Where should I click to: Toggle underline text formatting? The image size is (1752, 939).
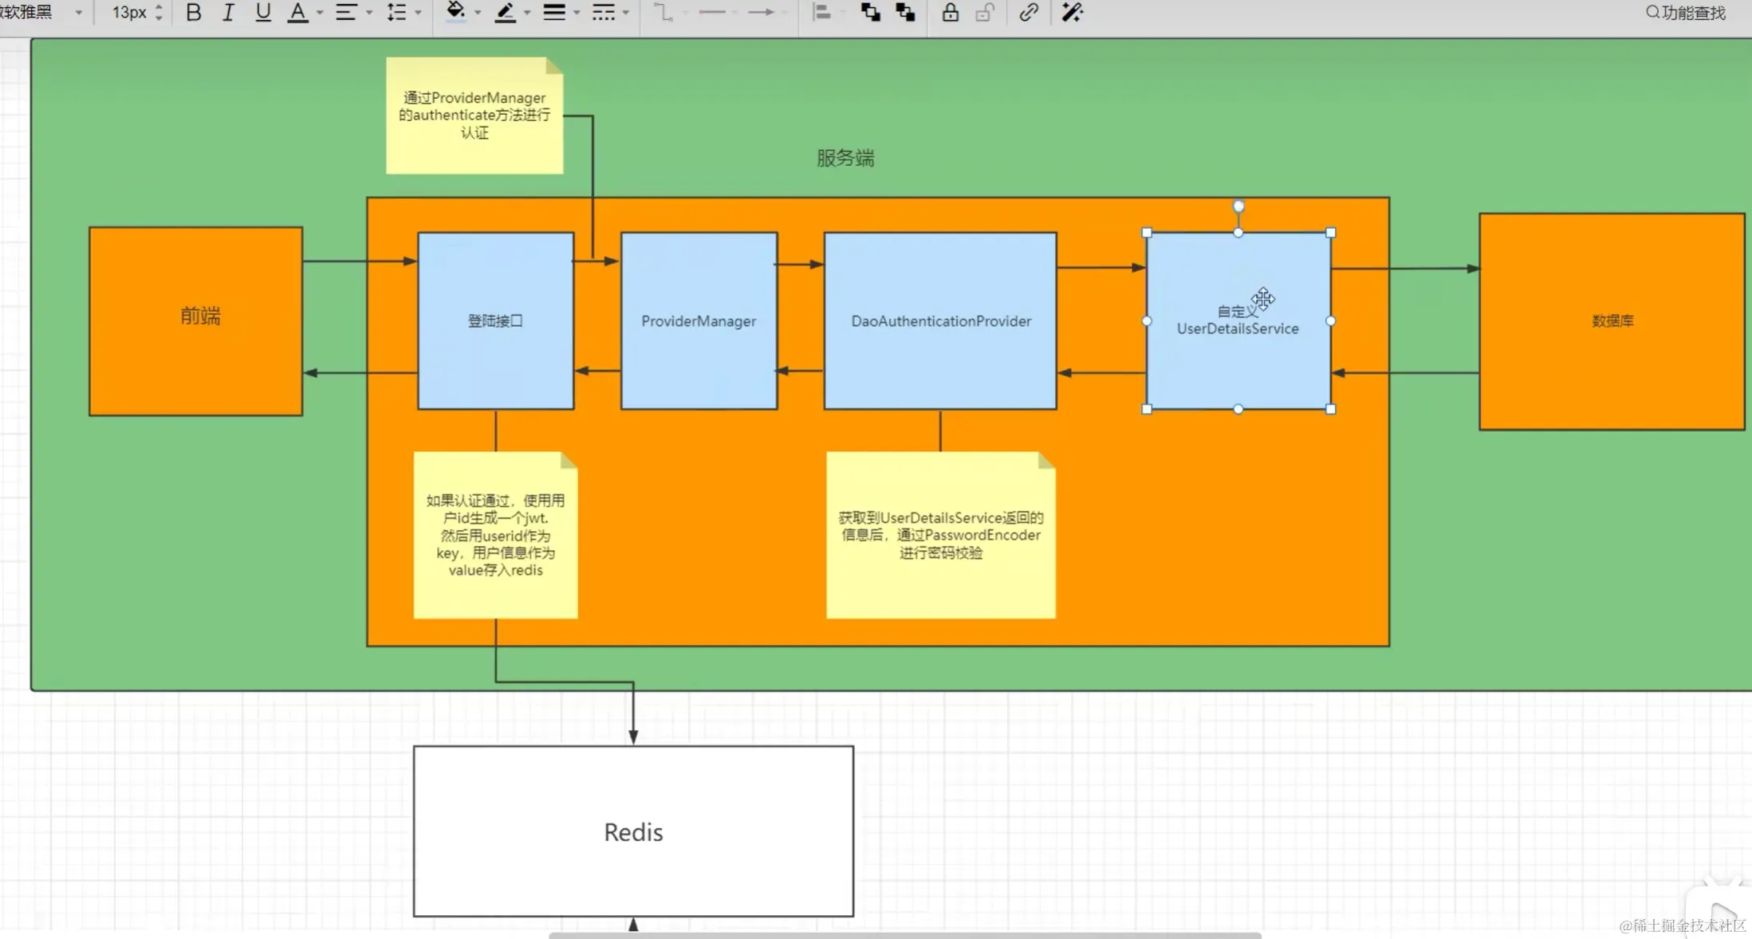262,13
